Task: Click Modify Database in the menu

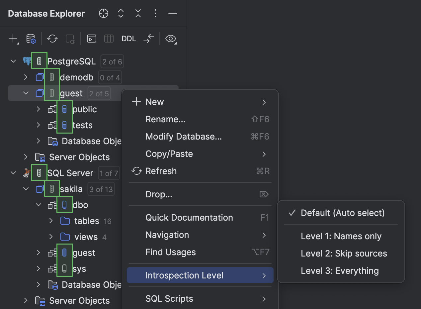Action: 184,136
